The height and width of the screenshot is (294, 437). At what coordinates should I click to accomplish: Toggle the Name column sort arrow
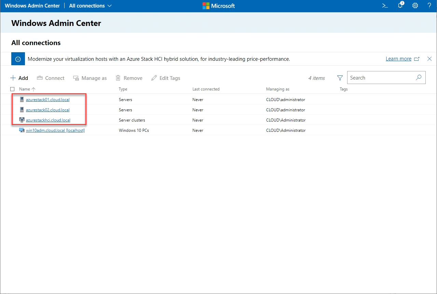click(x=33, y=89)
